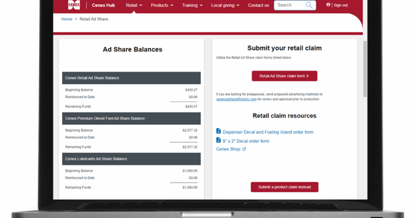Open Cenex Hub home title

click(103, 5)
